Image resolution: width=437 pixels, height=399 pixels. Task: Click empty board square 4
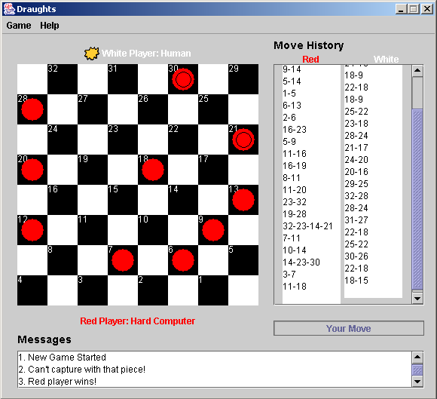pos(32,290)
